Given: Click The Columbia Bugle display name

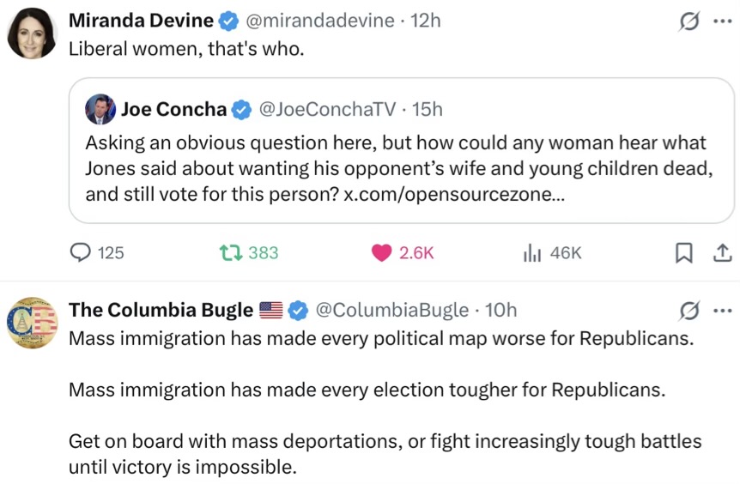Looking at the screenshot, I should (161, 310).
